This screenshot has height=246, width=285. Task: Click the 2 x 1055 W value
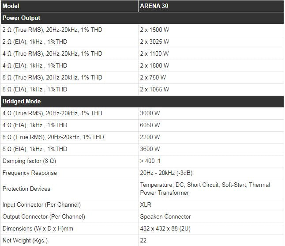154,90
